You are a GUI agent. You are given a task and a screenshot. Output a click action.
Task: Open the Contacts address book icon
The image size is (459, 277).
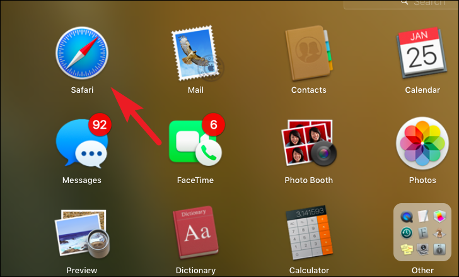(x=309, y=53)
